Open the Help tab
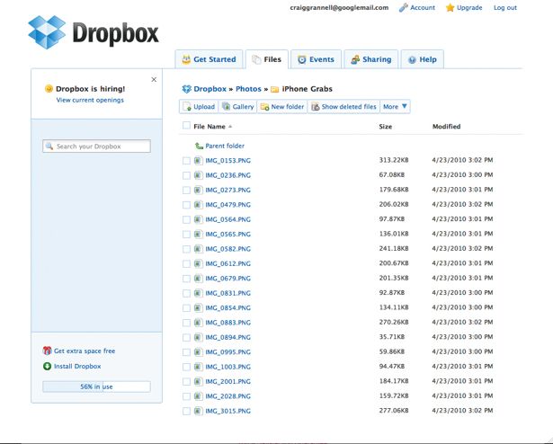The height and width of the screenshot is (444, 553). point(422,59)
